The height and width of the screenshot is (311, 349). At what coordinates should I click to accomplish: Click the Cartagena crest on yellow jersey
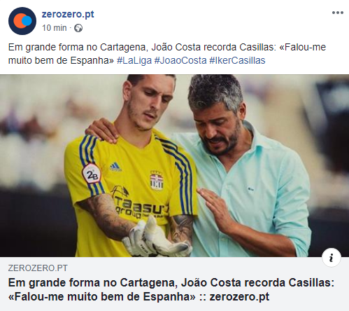(x=157, y=181)
